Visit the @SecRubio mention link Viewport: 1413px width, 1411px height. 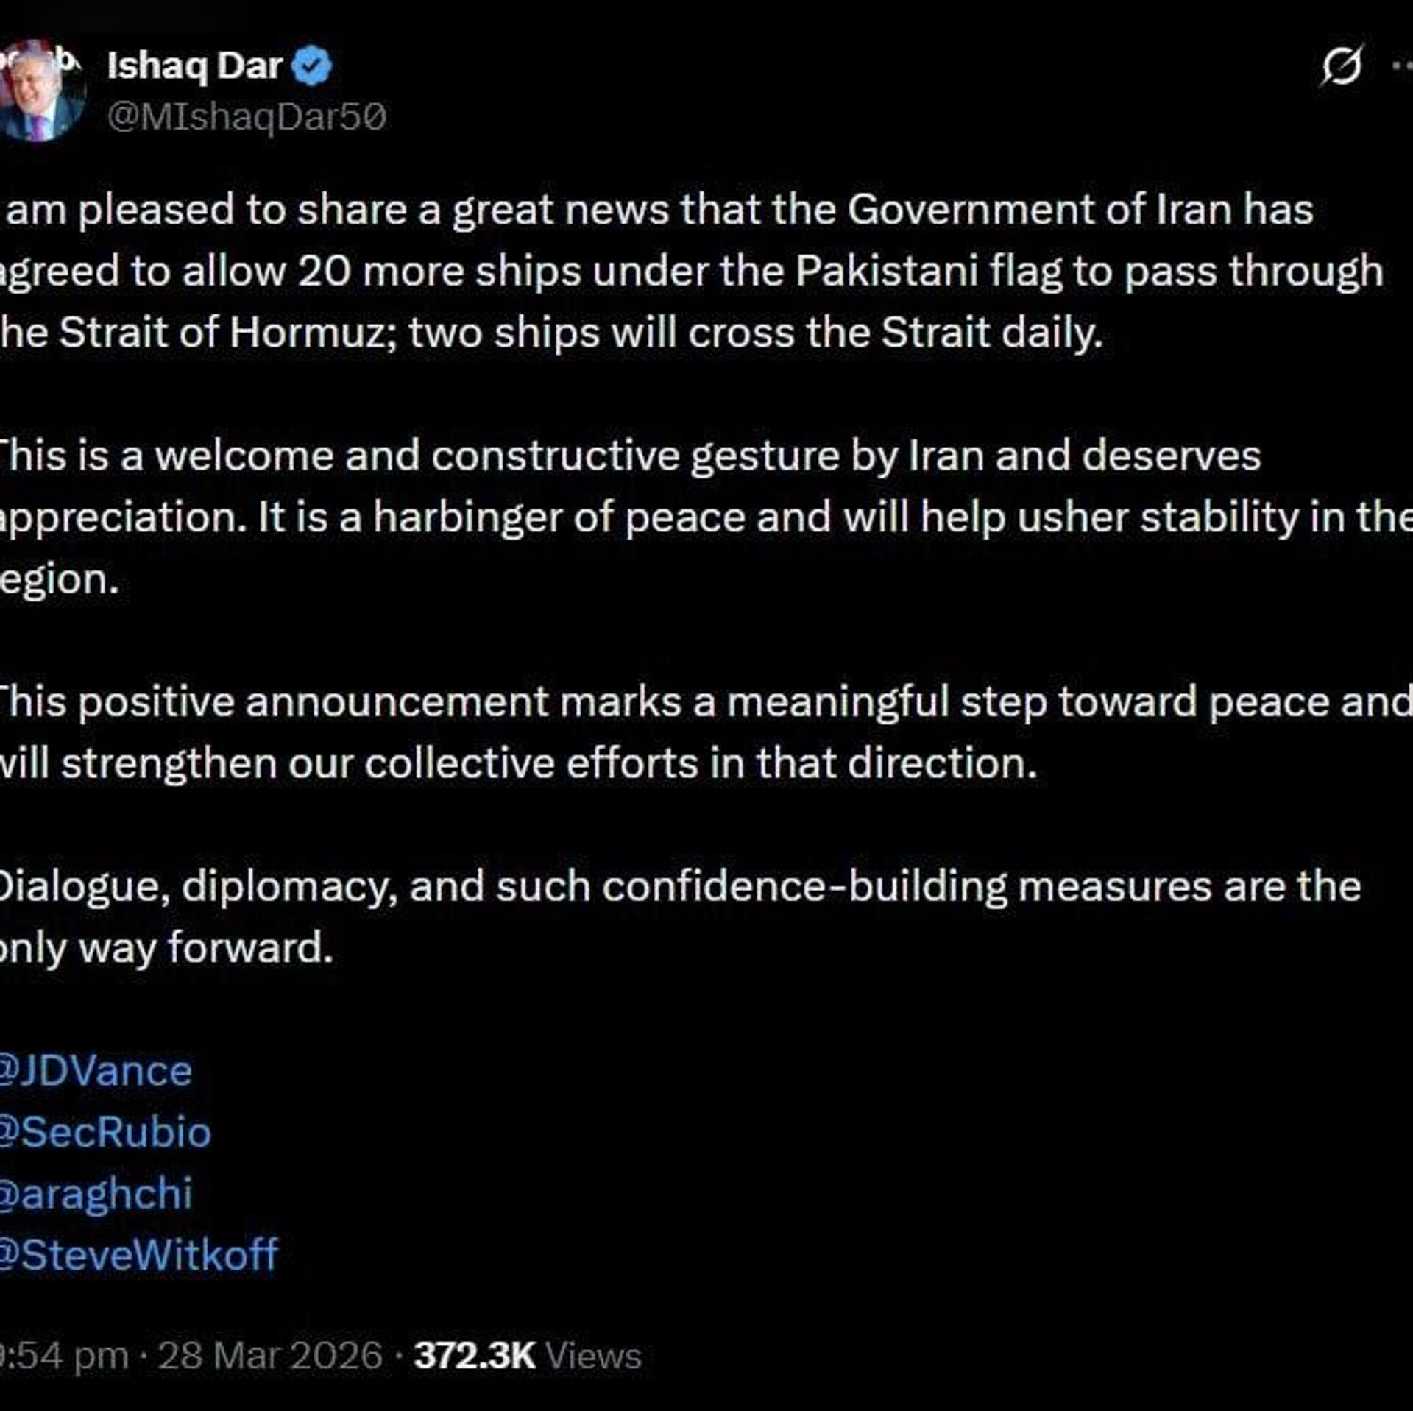click(107, 1132)
